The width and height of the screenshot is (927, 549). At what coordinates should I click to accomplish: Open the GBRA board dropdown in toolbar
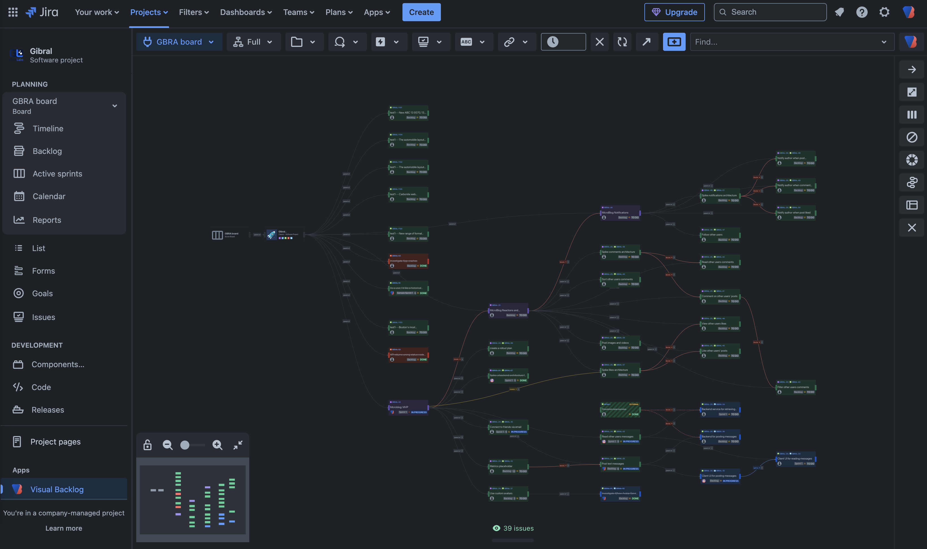pyautogui.click(x=179, y=42)
